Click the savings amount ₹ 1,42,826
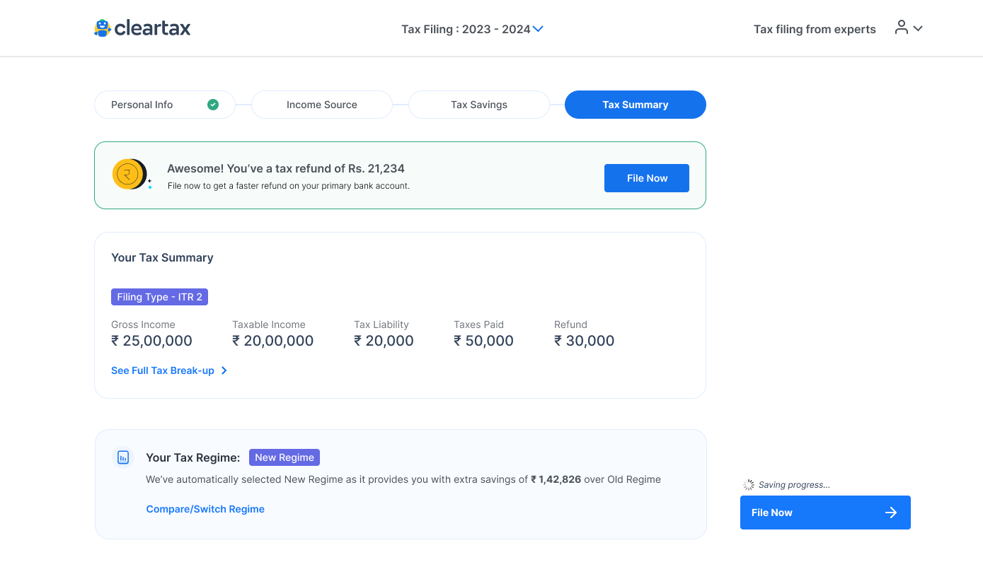 (556, 479)
